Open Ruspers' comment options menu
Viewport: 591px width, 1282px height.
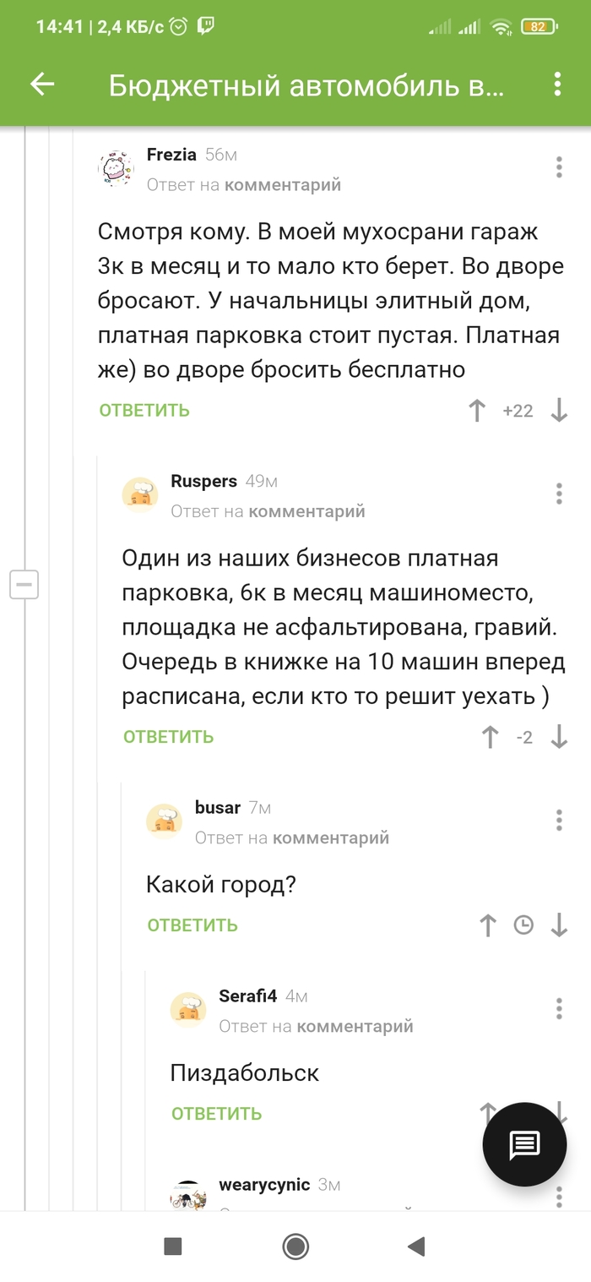pyautogui.click(x=558, y=494)
